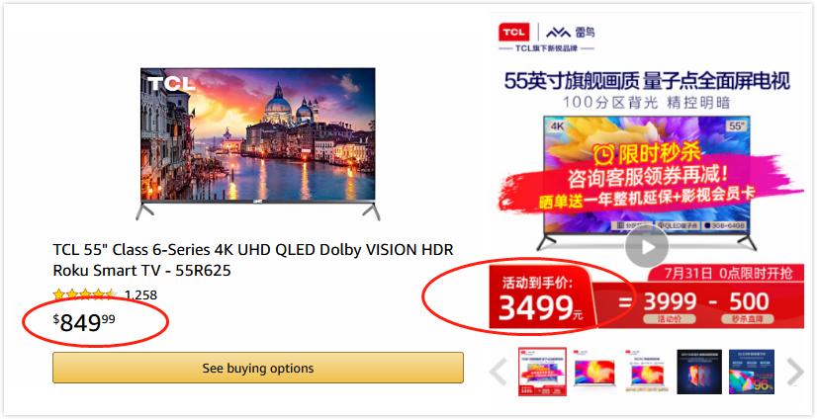Open the TCL 55" Class 6-Series product title
This screenshot has width=817, height=419.
pyautogui.click(x=253, y=260)
